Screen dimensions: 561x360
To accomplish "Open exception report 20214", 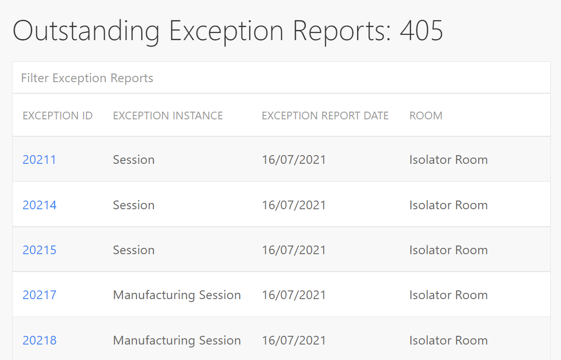I will click(x=39, y=205).
